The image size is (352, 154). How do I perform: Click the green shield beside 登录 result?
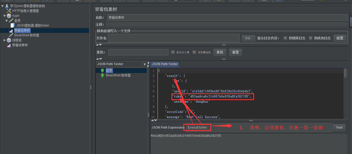coord(102,70)
